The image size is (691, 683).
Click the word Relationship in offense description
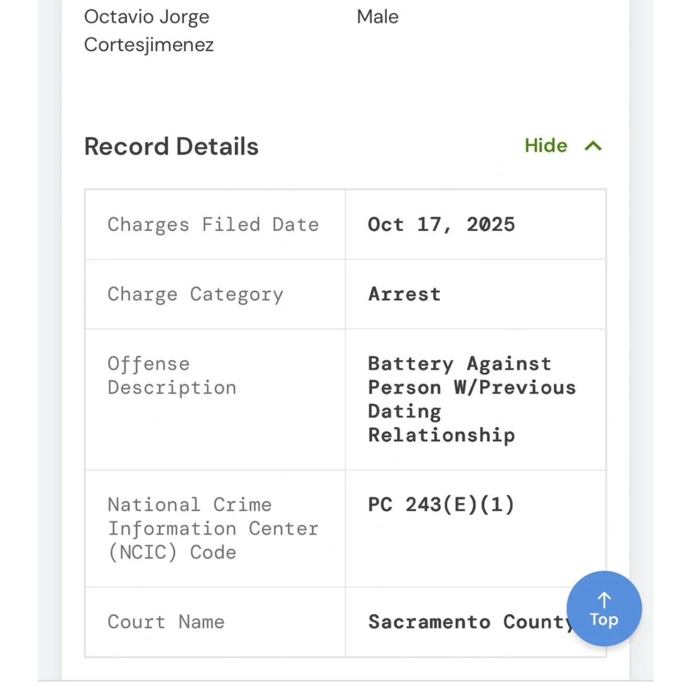tap(441, 435)
